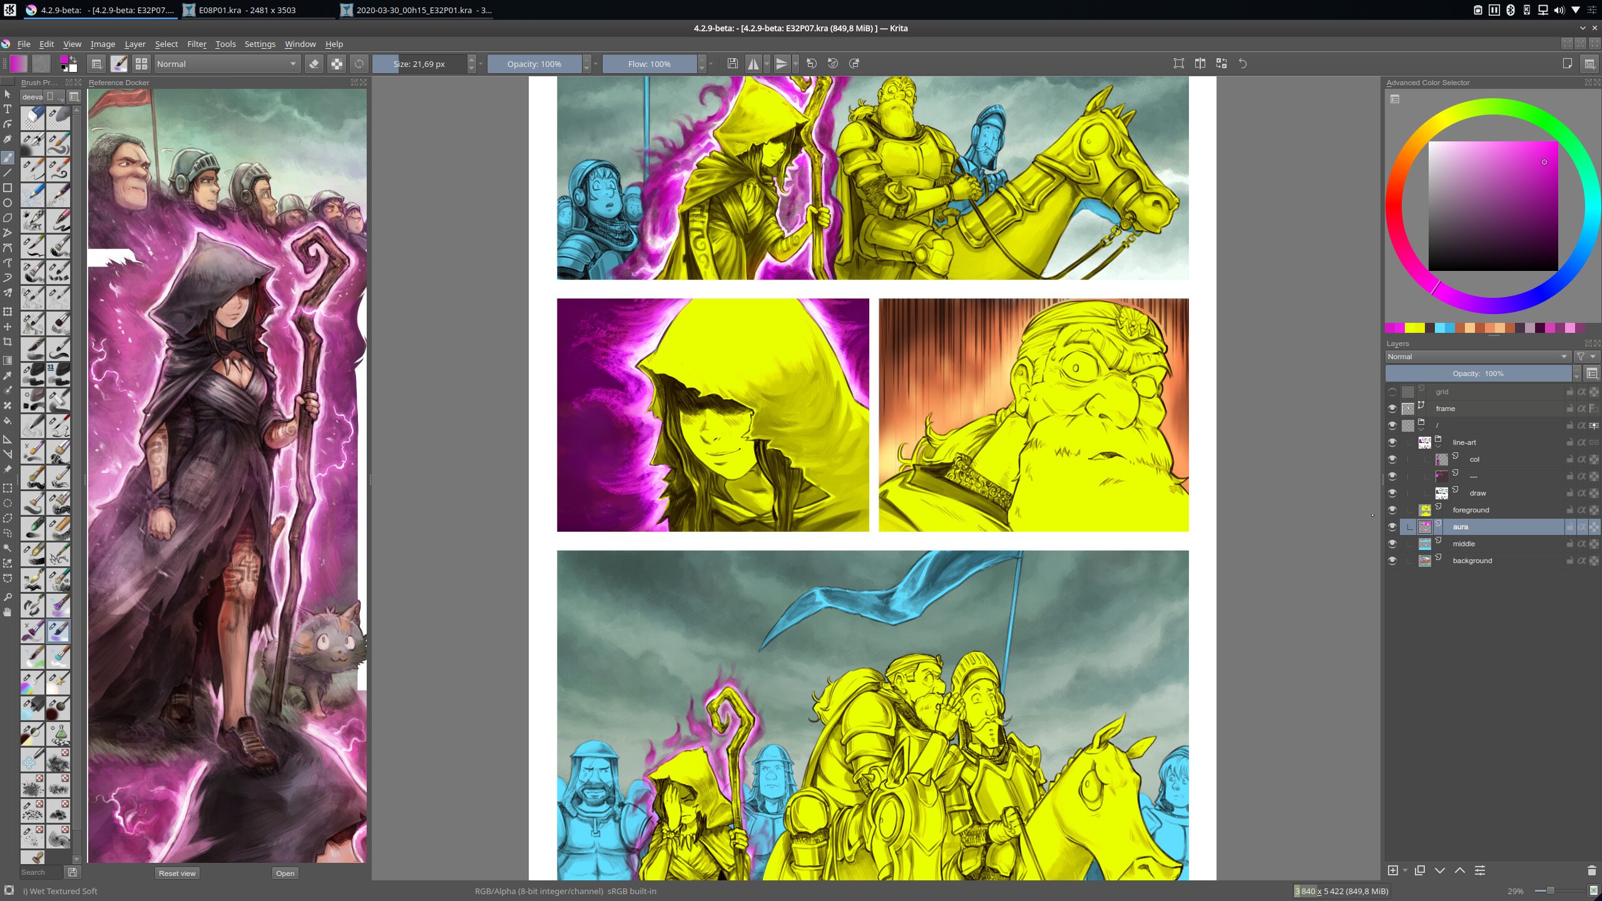Open Layers panel blend mode dropdown

(1477, 357)
